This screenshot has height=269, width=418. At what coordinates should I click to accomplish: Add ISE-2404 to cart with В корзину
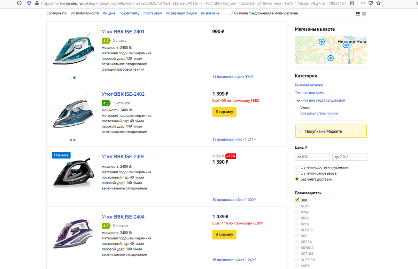(224, 235)
